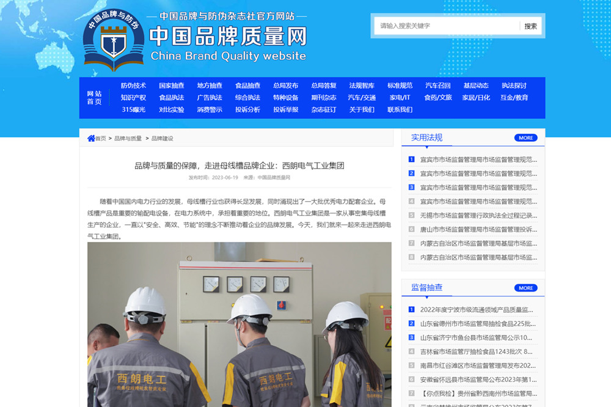
Task: Click the number 4 badge in 监督抽查 list
Action: click(x=411, y=351)
